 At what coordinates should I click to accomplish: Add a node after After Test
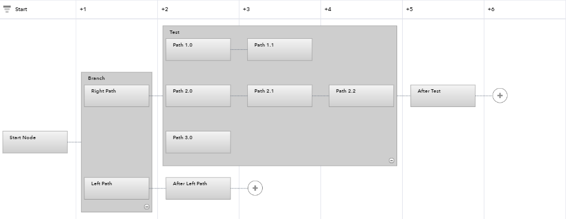500,95
